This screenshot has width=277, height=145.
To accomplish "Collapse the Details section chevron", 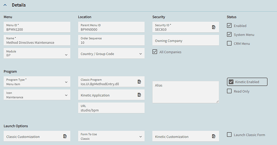I will 5,5.
